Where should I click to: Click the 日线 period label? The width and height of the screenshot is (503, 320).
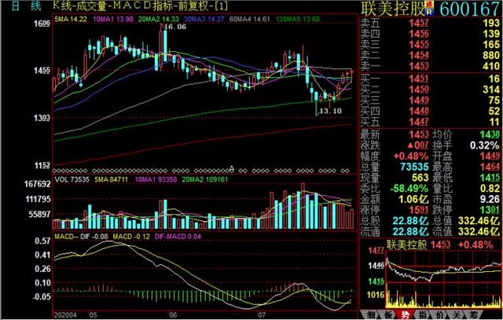(x=23, y=6)
